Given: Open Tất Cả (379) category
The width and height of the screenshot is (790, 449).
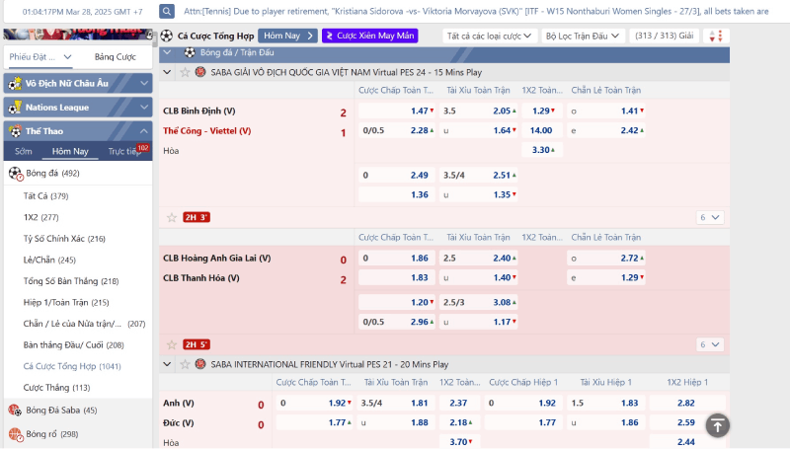Looking at the screenshot, I should coord(45,195).
